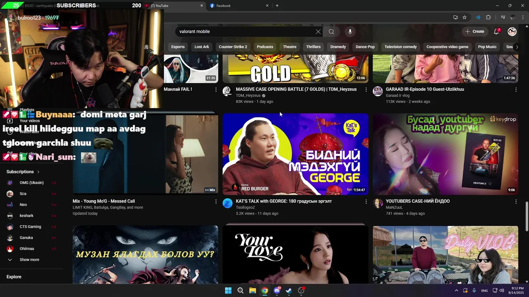The height and width of the screenshot is (297, 529).
Task: Open the notifications bell
Action: (497, 31)
